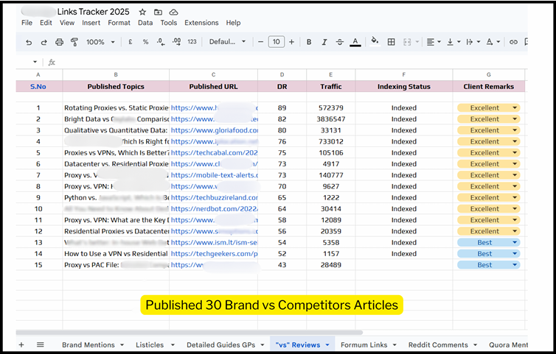
Task: Open the Excellent dropdown in row 5
Action: (x=489, y=152)
